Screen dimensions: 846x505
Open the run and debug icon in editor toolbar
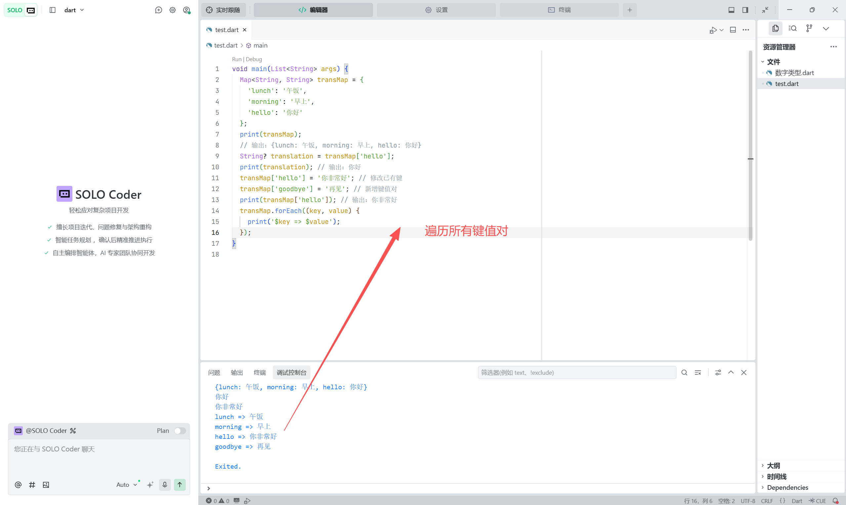tap(713, 30)
